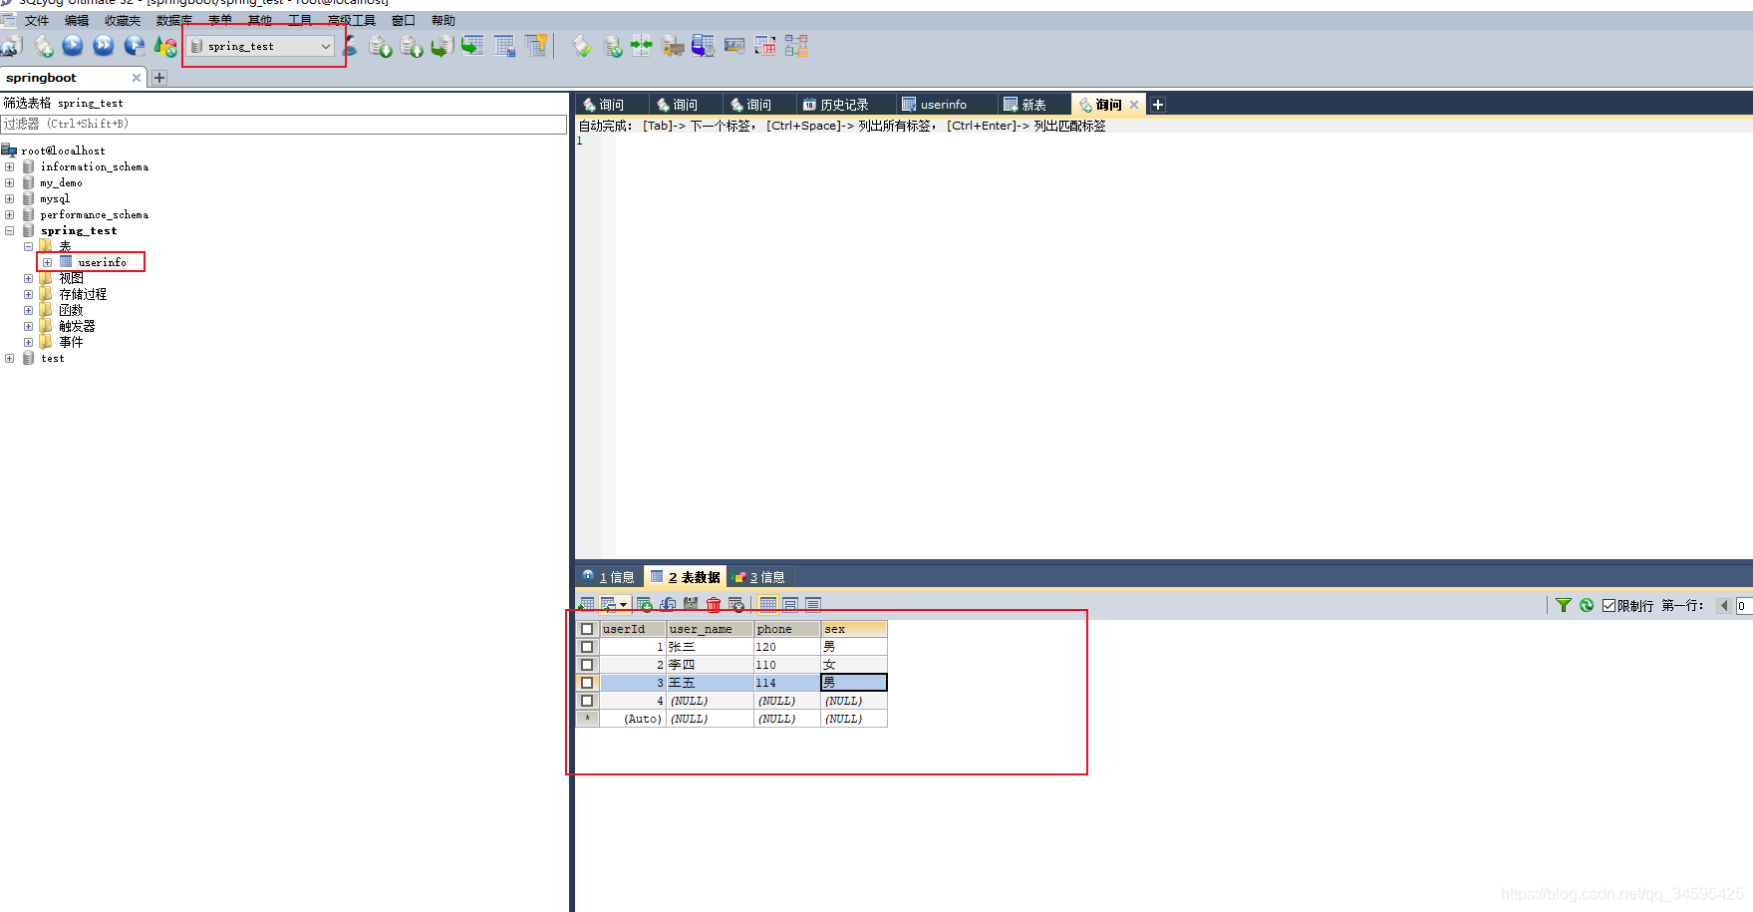
Task: Click the create table toolbar icon
Action: 473,46
